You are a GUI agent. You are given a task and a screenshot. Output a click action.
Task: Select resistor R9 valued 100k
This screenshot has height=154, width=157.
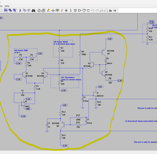click(x=80, y=53)
